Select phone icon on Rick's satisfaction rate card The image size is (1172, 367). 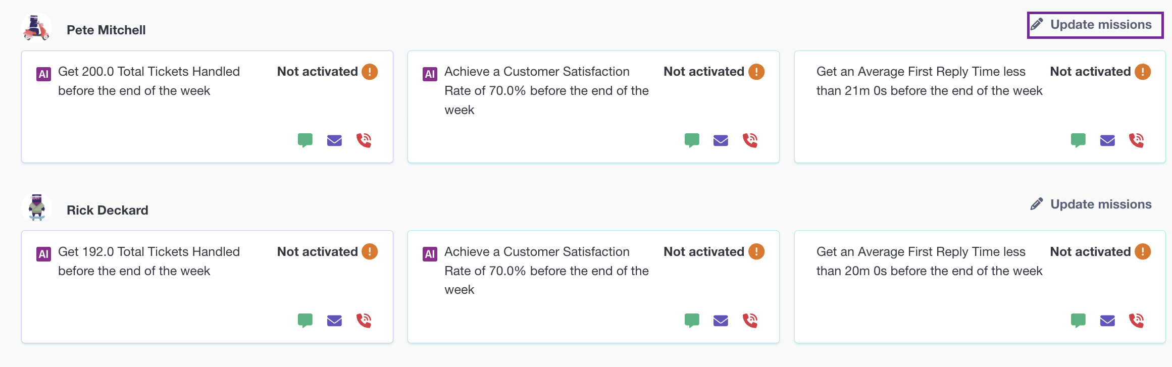tap(750, 320)
